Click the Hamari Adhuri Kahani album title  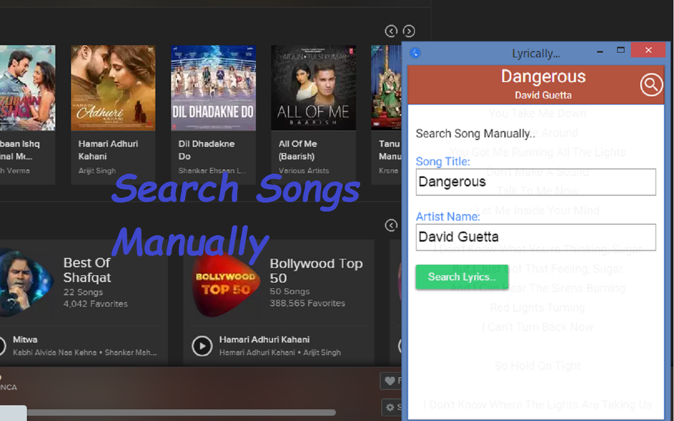tap(108, 150)
